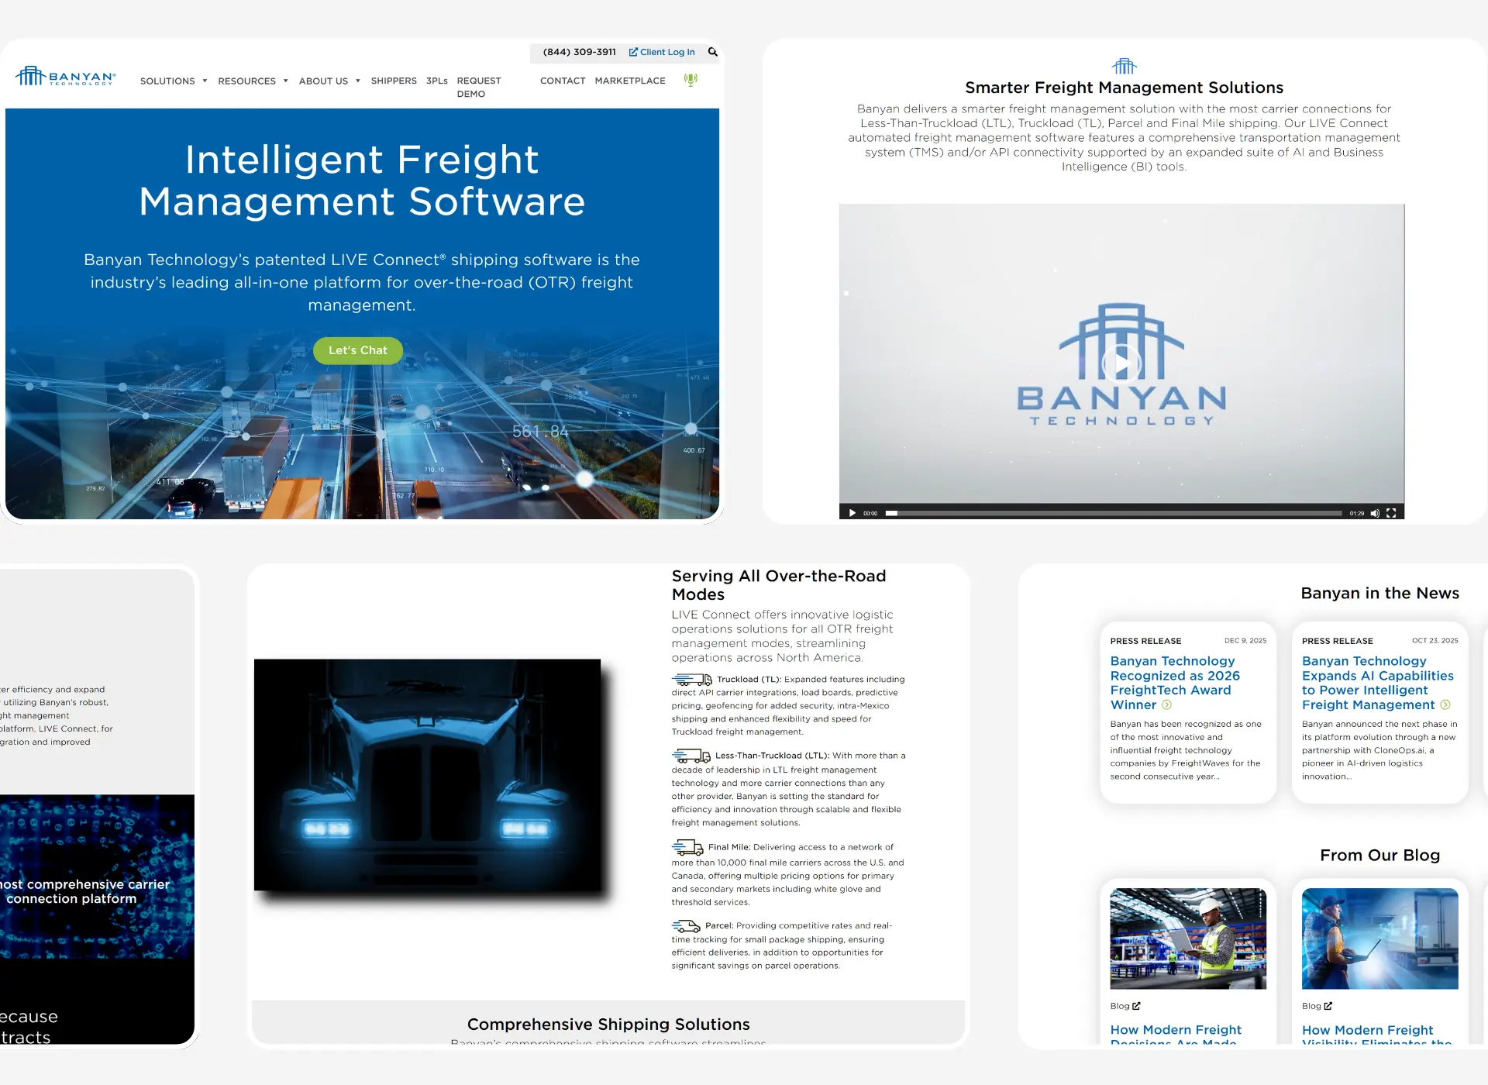Expand the Resources dropdown arrow

coord(285,81)
